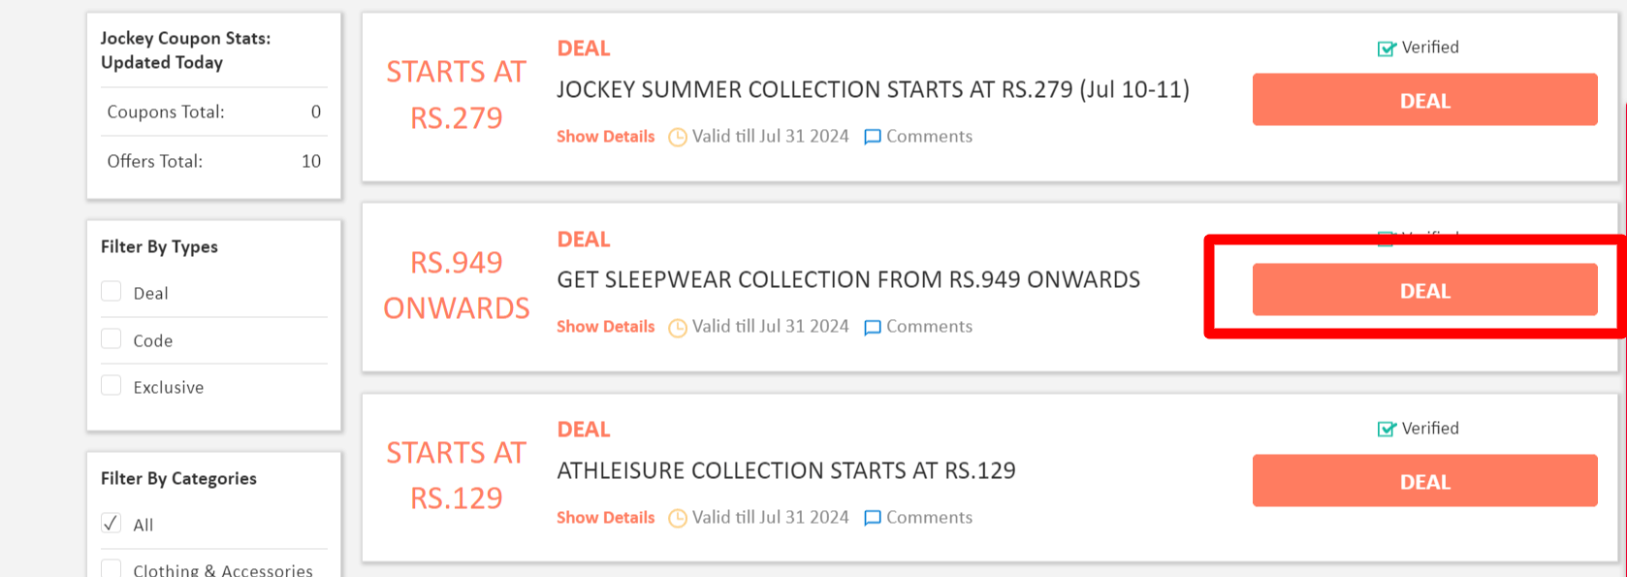Click comment bubble icon on Sleepwear deal
The width and height of the screenshot is (1627, 577).
coord(873,328)
